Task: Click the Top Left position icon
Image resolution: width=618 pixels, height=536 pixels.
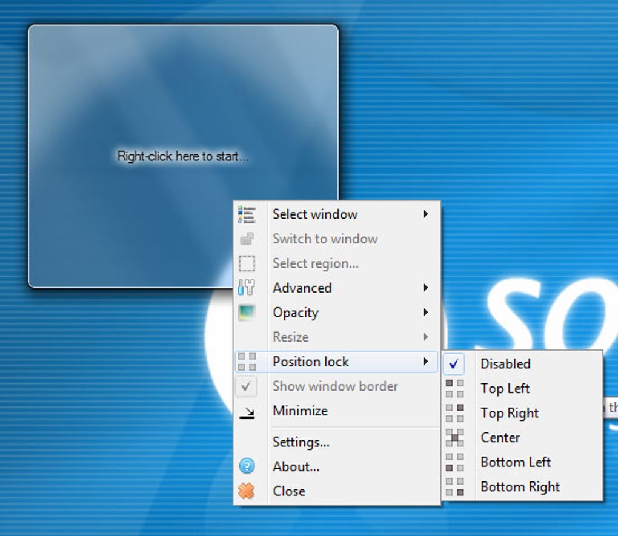Action: click(454, 389)
